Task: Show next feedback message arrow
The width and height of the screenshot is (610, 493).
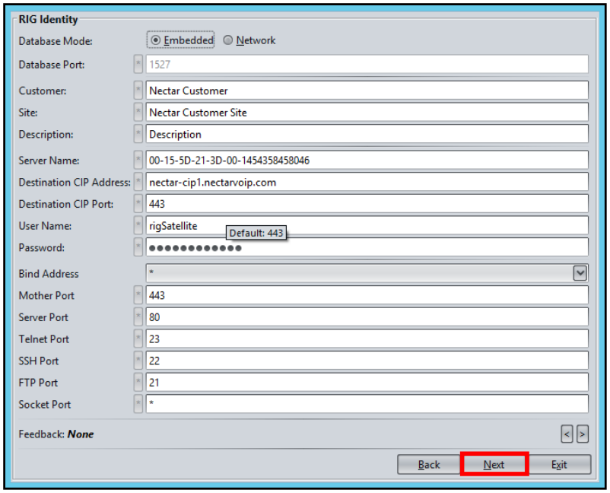Action: tap(583, 434)
